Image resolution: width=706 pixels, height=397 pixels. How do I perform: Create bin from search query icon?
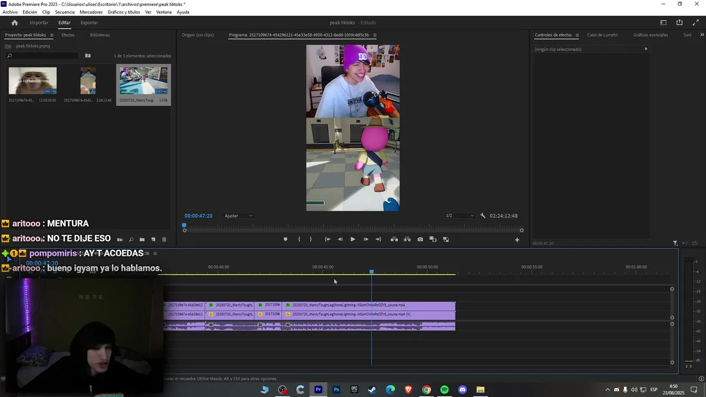pos(88,56)
